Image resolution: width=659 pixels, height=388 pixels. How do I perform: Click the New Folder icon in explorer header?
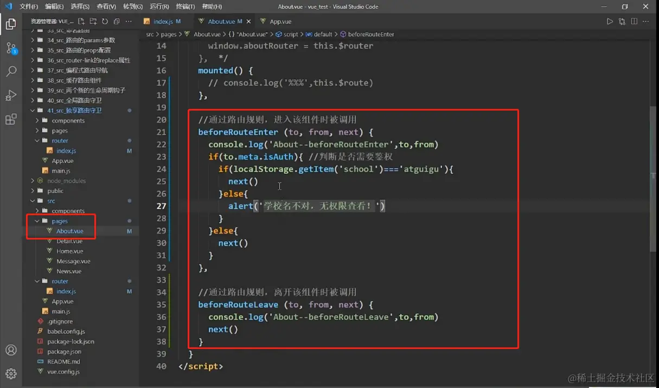(93, 21)
